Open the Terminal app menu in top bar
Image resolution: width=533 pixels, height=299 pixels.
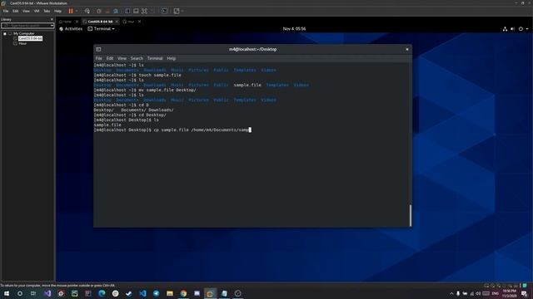(x=101, y=29)
